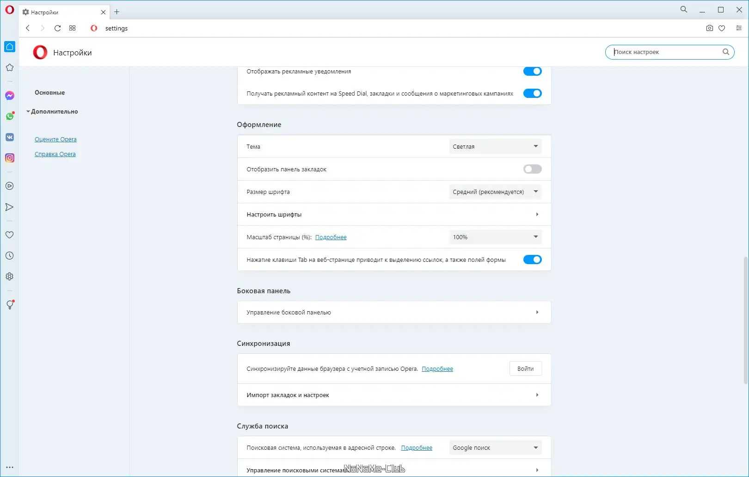Open the Справка Opera link
This screenshot has height=477, width=749.
click(55, 154)
